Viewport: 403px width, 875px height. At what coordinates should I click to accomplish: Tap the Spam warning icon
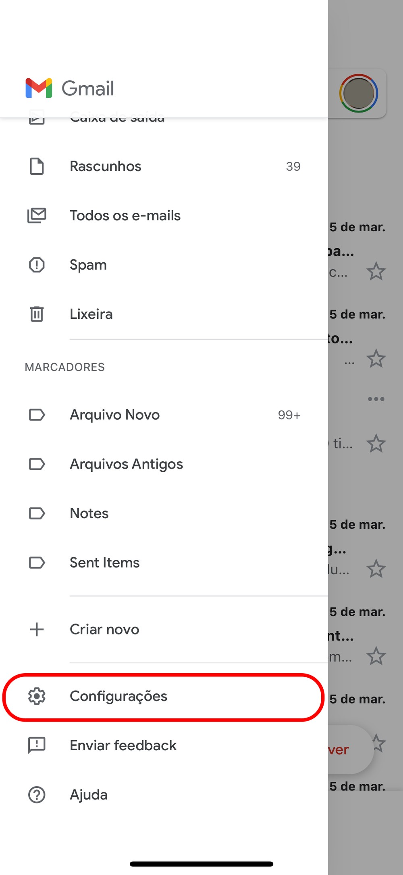point(37,265)
